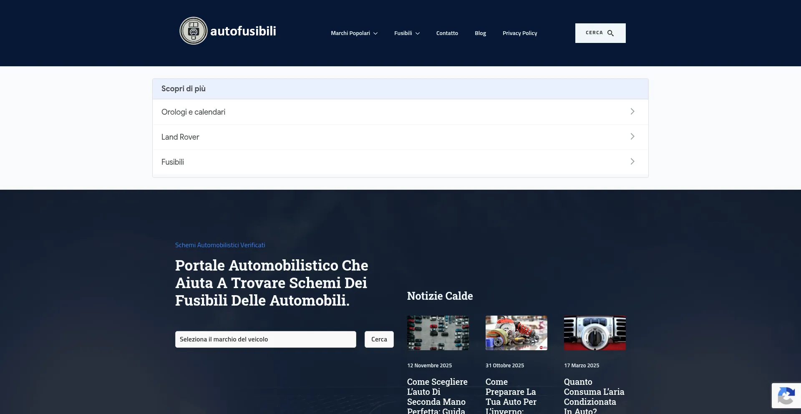The image size is (801, 414).
Task: Click the magnifying glass search icon
Action: [x=610, y=33]
